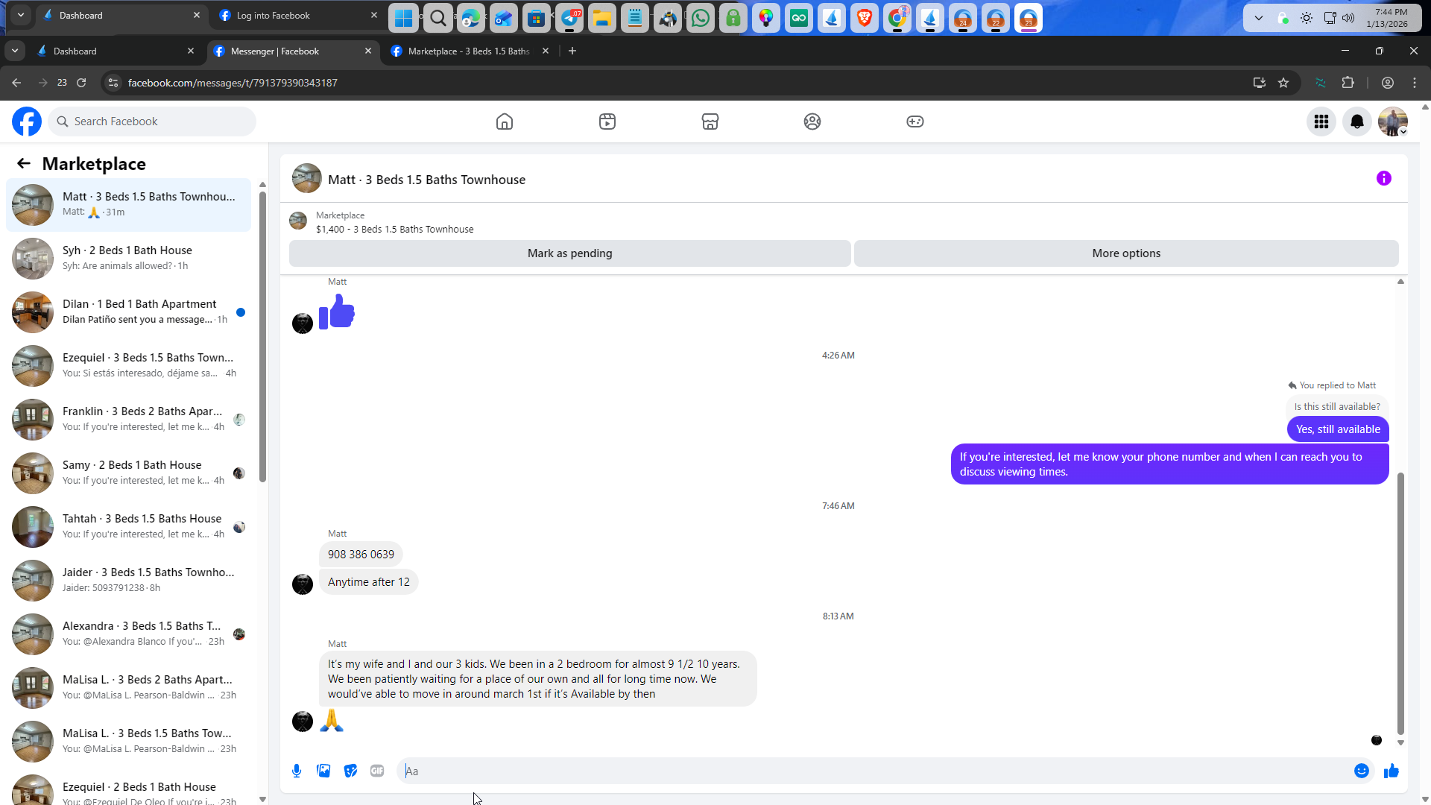Attach a photo using the image icon

(x=323, y=771)
